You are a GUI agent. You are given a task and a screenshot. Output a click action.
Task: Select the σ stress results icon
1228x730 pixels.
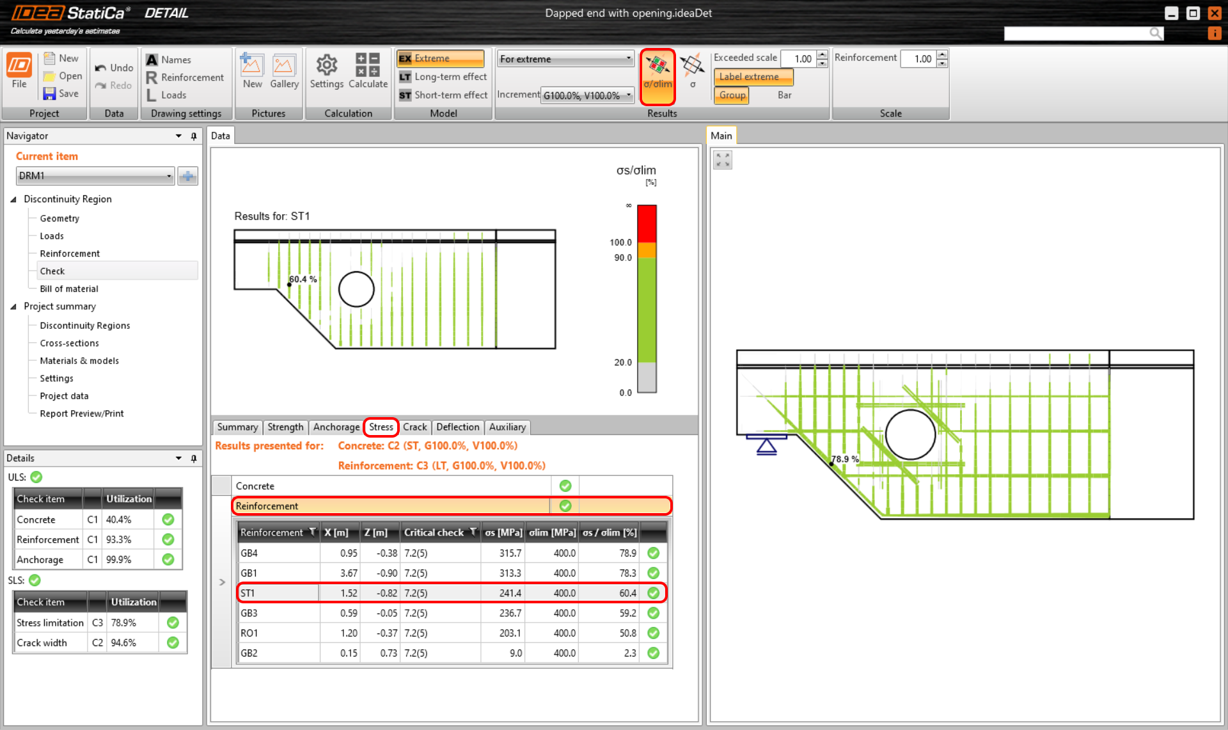pyautogui.click(x=692, y=67)
